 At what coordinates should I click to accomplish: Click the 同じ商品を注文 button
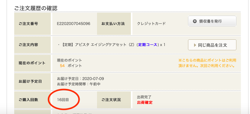[x=212, y=45]
